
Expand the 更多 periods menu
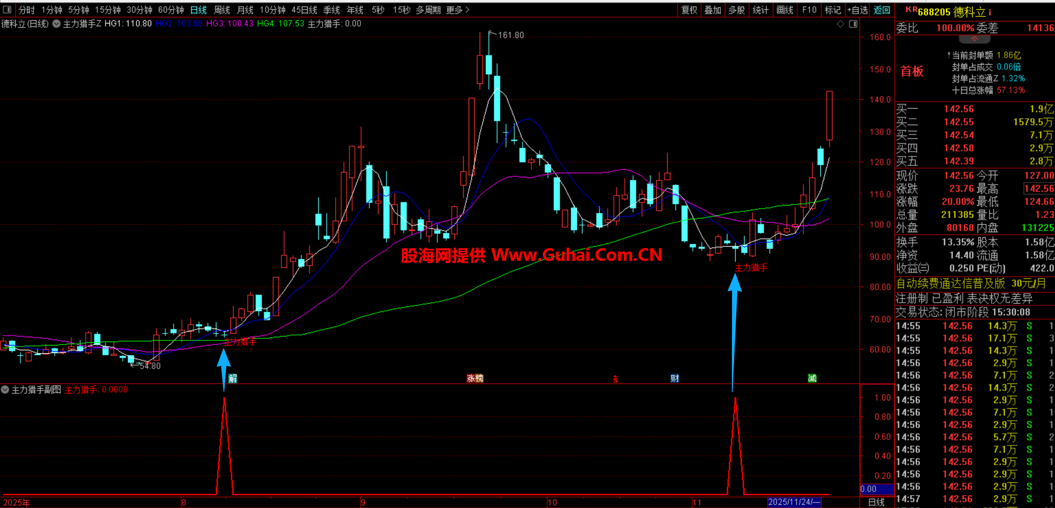[x=458, y=10]
